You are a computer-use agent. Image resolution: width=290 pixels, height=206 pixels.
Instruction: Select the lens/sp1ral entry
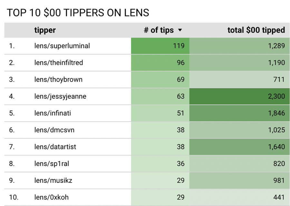point(52,163)
